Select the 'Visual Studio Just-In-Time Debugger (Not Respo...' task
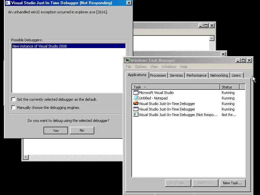 tap(189, 115)
